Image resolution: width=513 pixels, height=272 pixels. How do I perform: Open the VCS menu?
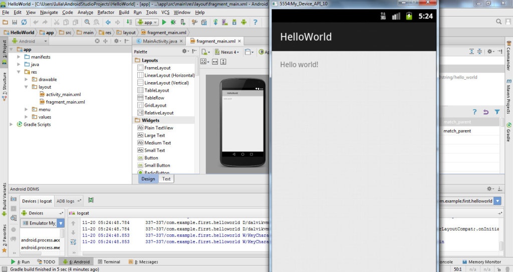[165, 13]
